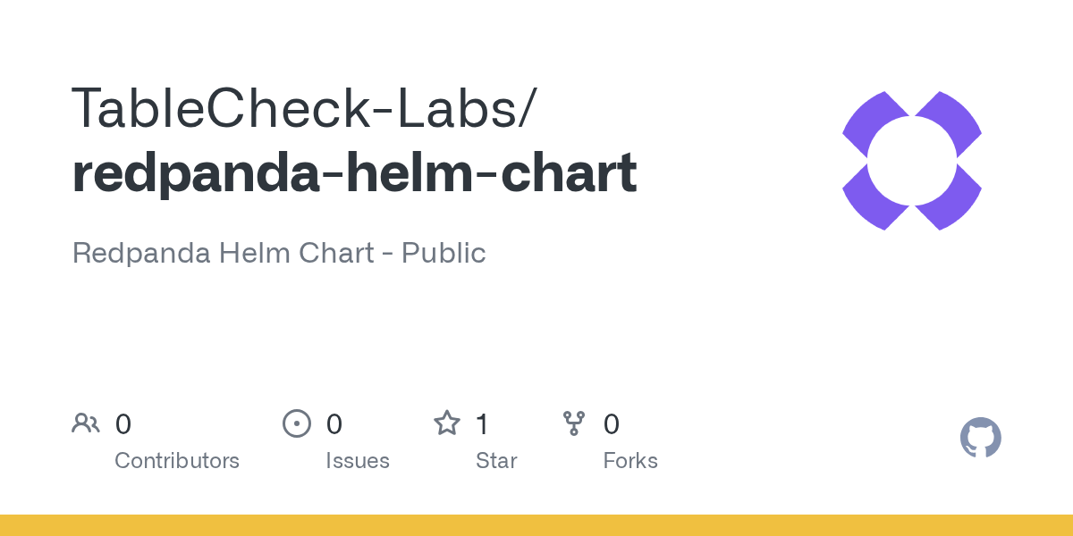Click the contributors count 0

pos(123,424)
